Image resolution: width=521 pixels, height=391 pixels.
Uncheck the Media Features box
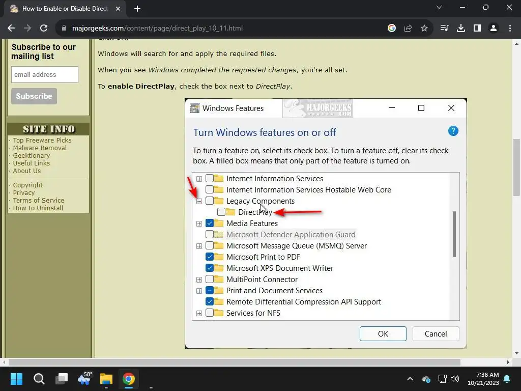coord(209,223)
